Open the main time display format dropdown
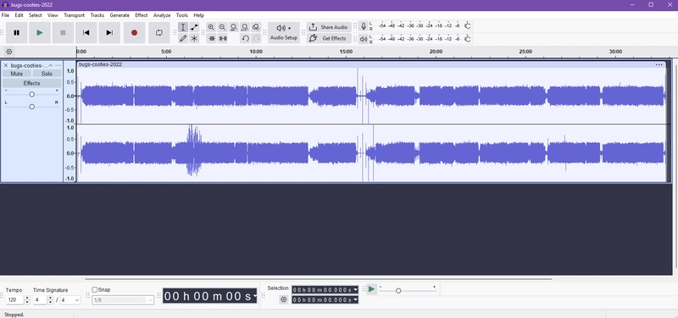The height and width of the screenshot is (318, 678). tap(255, 296)
